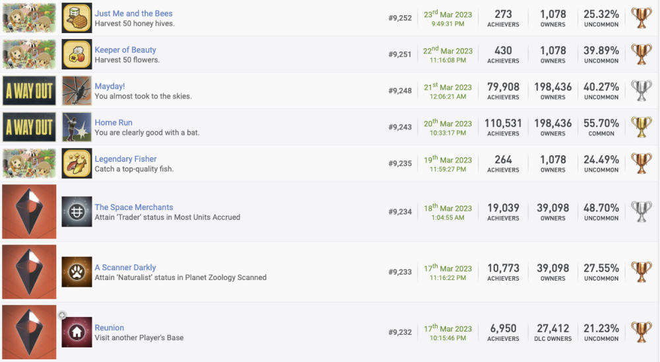This screenshot has height=362, width=660.
Task: Open the game thumbnail in A Scanner Darkly row
Action: point(28,271)
